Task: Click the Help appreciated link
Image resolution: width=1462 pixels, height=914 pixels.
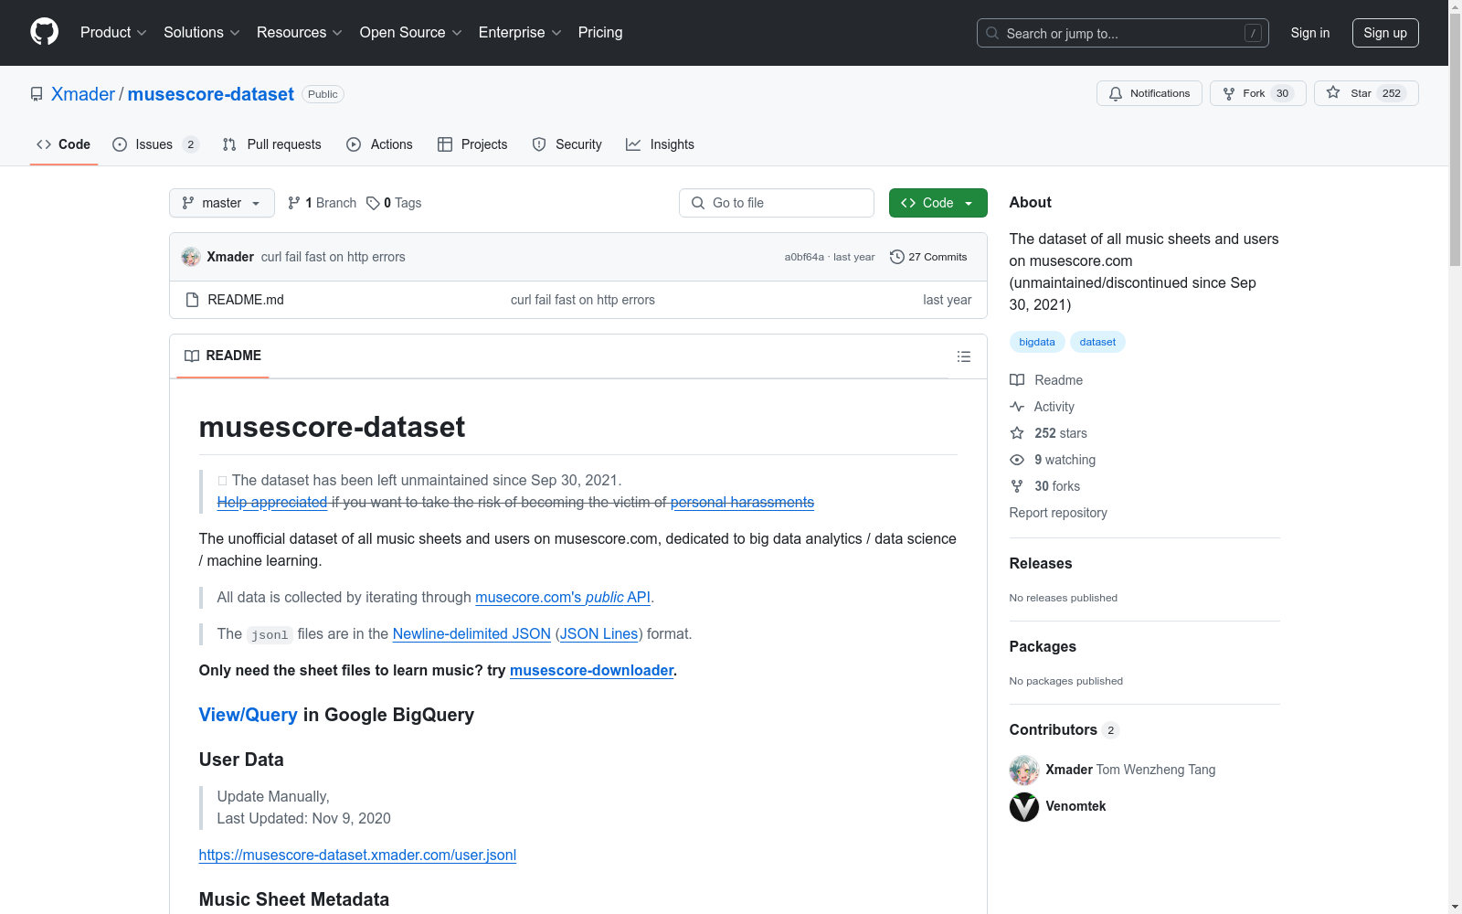Action: coord(272,502)
